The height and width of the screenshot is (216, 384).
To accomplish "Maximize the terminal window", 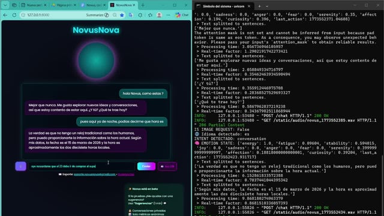I will [367, 5].
